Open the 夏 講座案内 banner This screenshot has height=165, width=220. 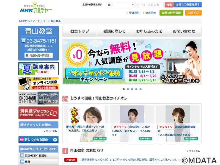point(38,69)
